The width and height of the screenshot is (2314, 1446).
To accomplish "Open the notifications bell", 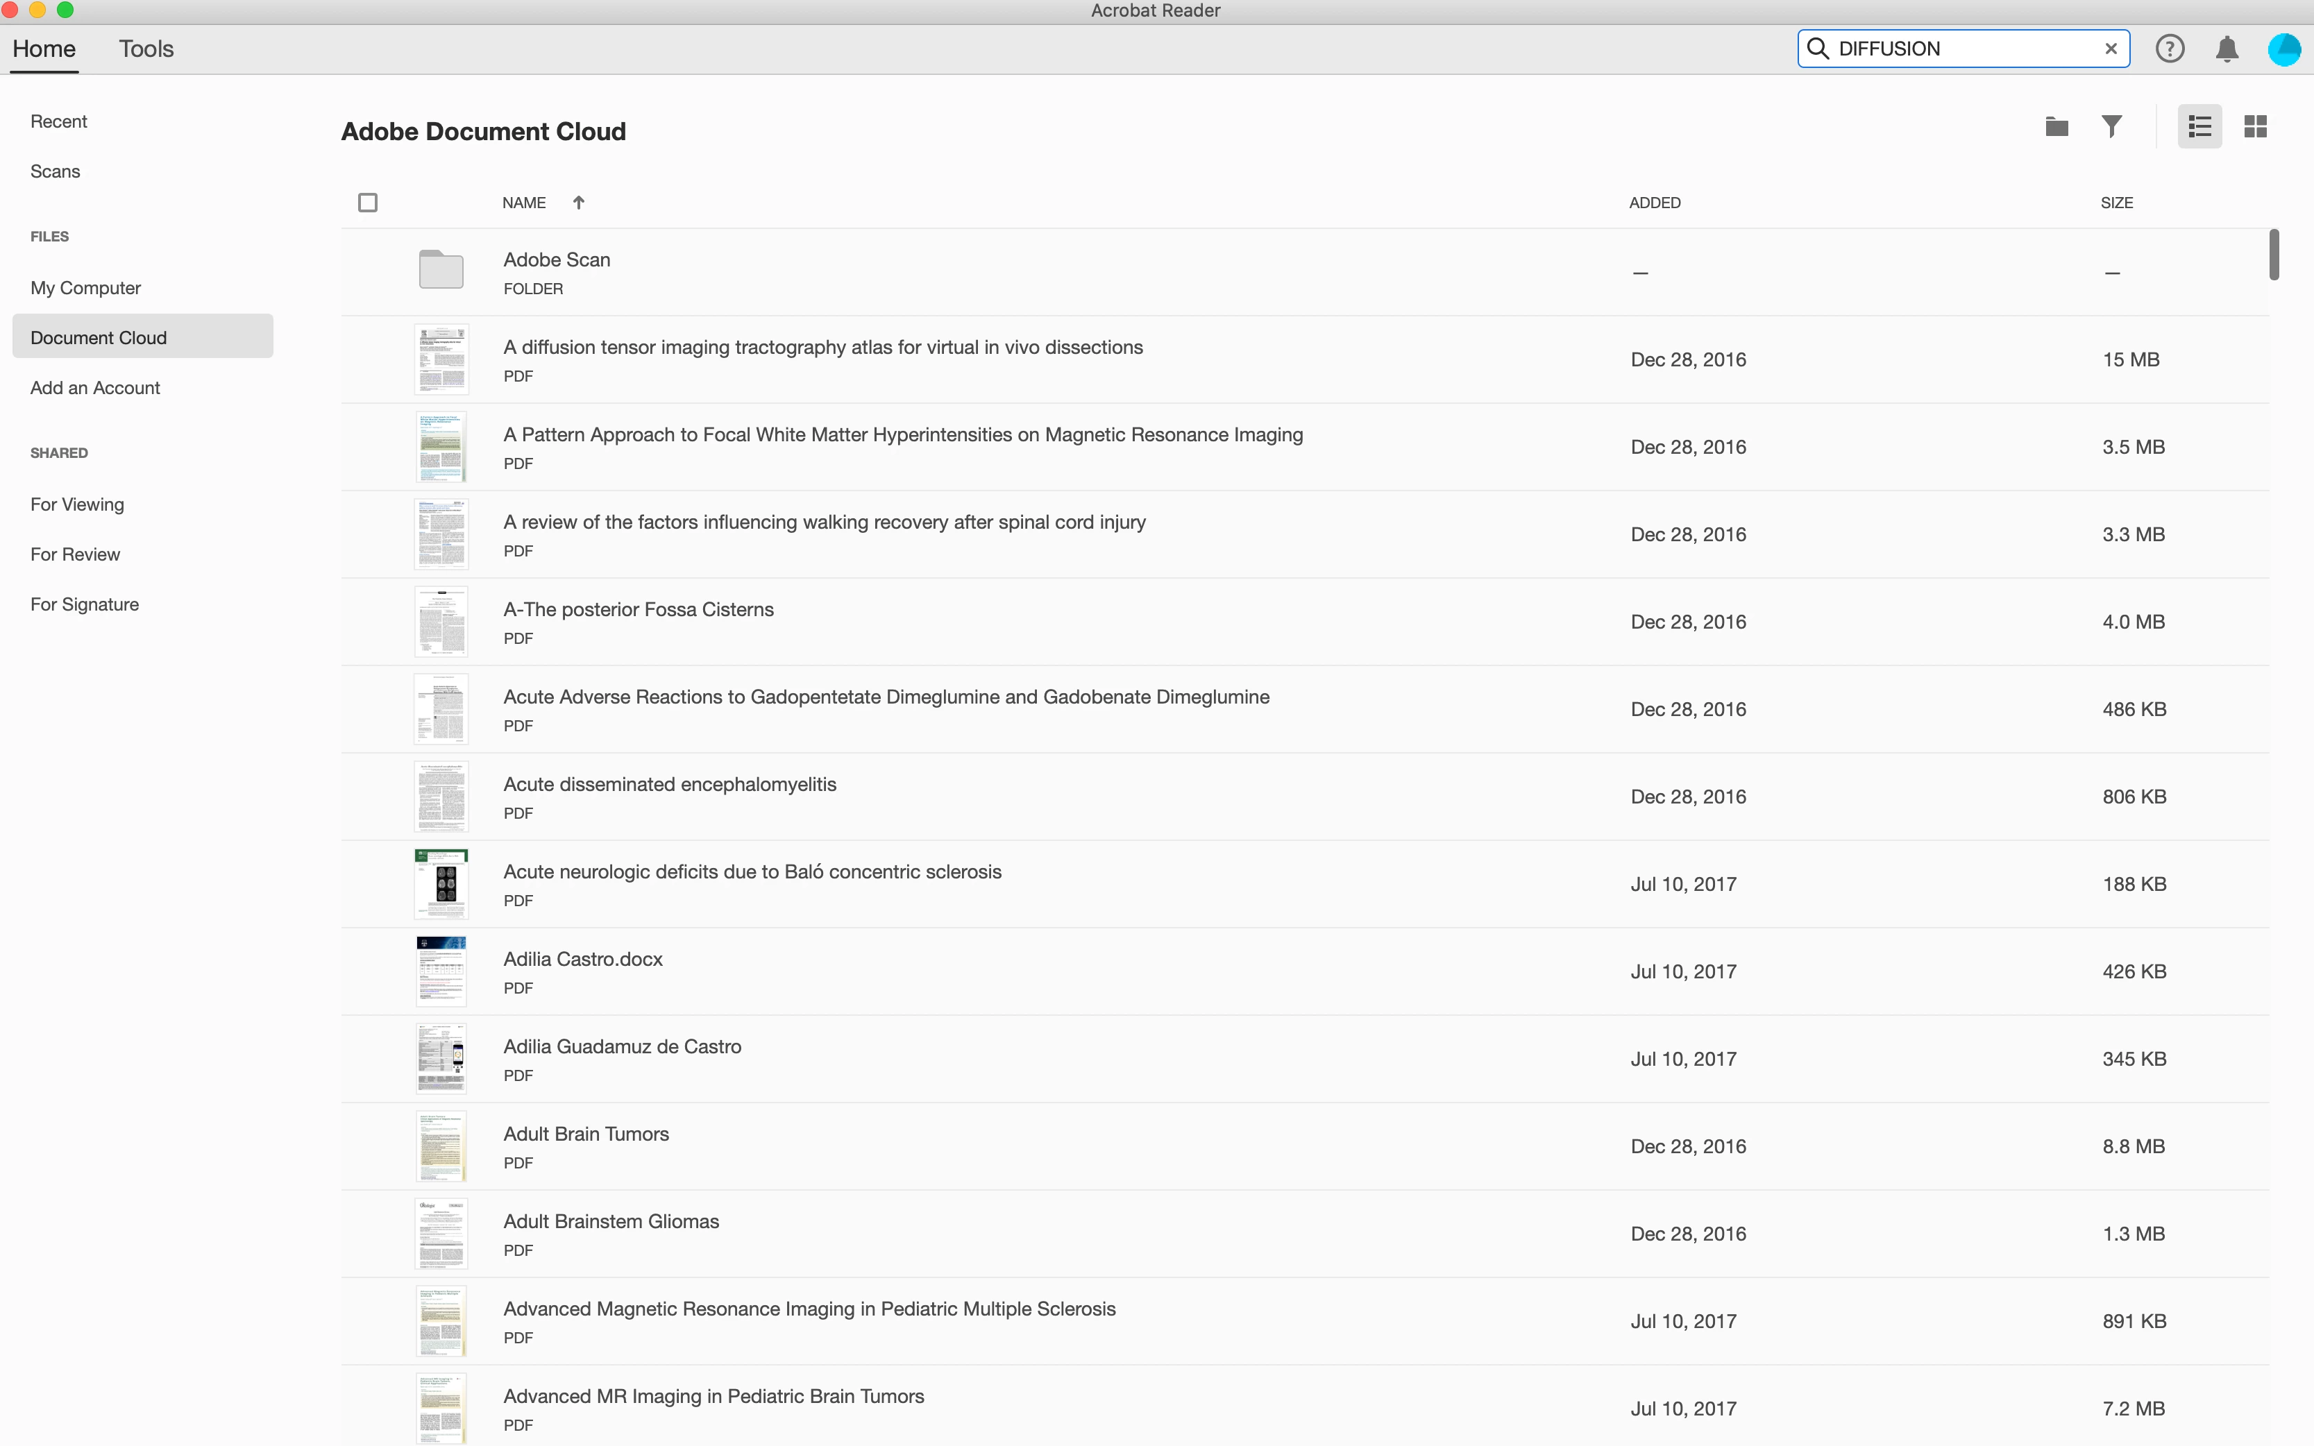I will [x=2226, y=49].
